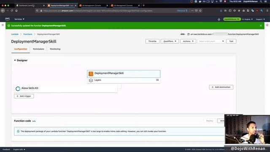Screen dimensions: 270x152
Task: Click the Test button
Action: (x=231, y=41)
